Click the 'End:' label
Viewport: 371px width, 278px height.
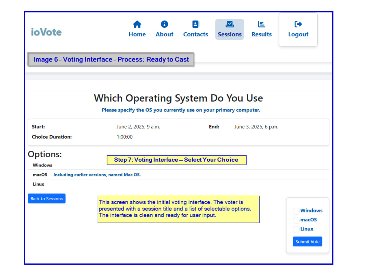point(214,127)
